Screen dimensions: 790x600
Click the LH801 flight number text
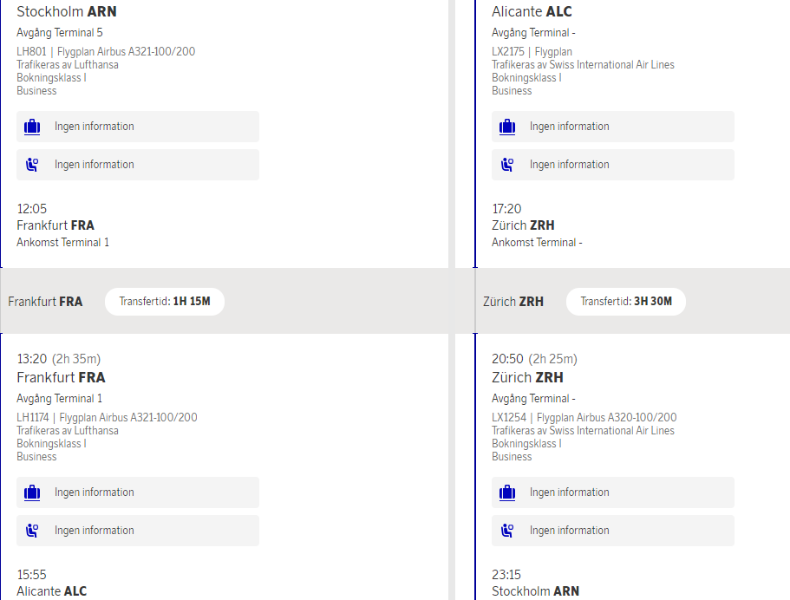pyautogui.click(x=32, y=52)
